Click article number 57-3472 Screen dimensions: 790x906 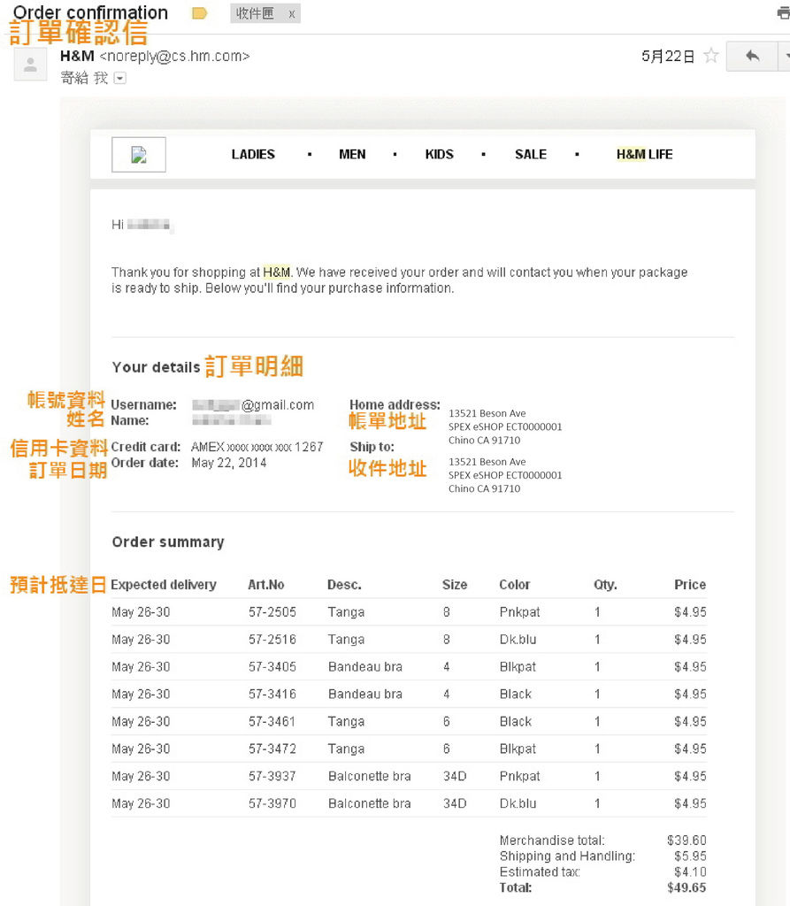pyautogui.click(x=272, y=749)
